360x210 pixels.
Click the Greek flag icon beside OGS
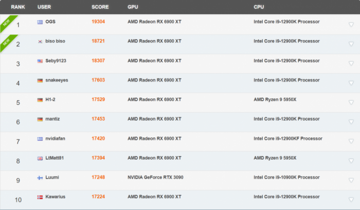40,22
